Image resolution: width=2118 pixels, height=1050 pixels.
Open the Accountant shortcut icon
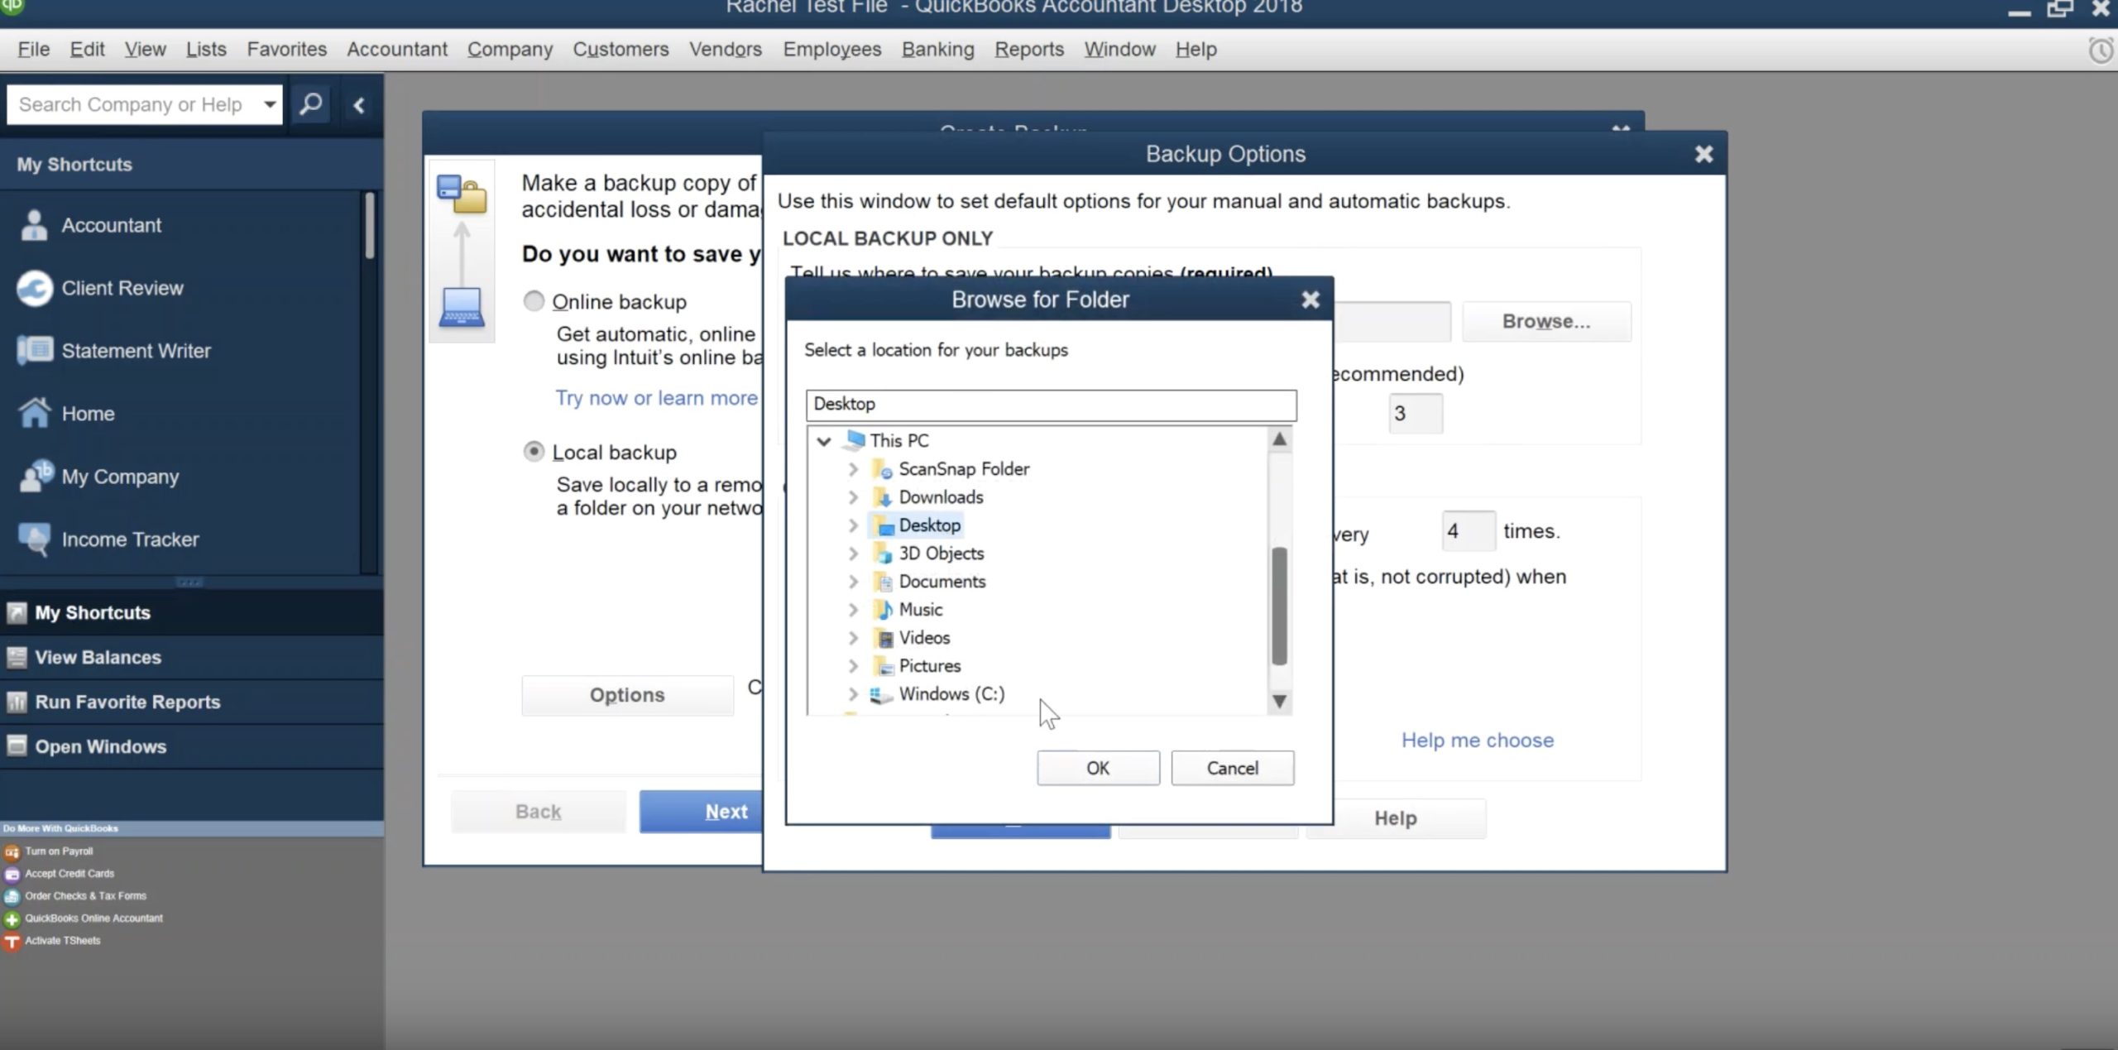point(34,225)
